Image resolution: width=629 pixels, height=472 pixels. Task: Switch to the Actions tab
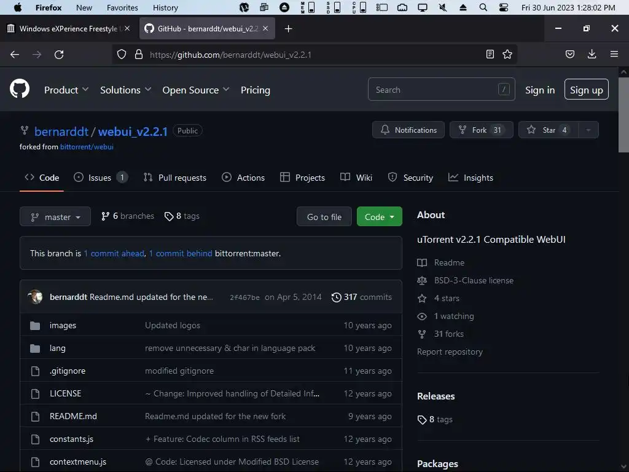pos(243,178)
